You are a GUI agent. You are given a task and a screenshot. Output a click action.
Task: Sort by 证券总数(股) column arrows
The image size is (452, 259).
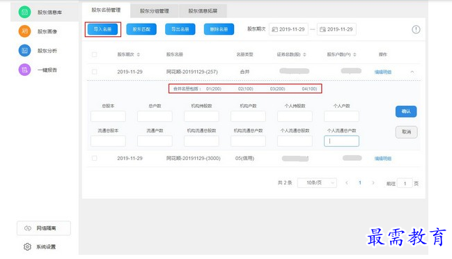(304, 54)
